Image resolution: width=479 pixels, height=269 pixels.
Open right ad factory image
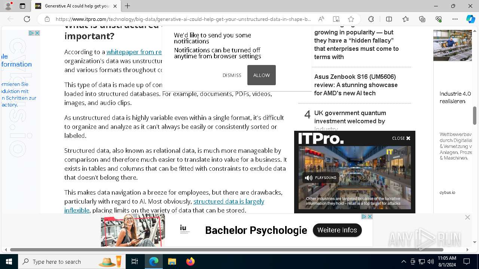click(452, 45)
